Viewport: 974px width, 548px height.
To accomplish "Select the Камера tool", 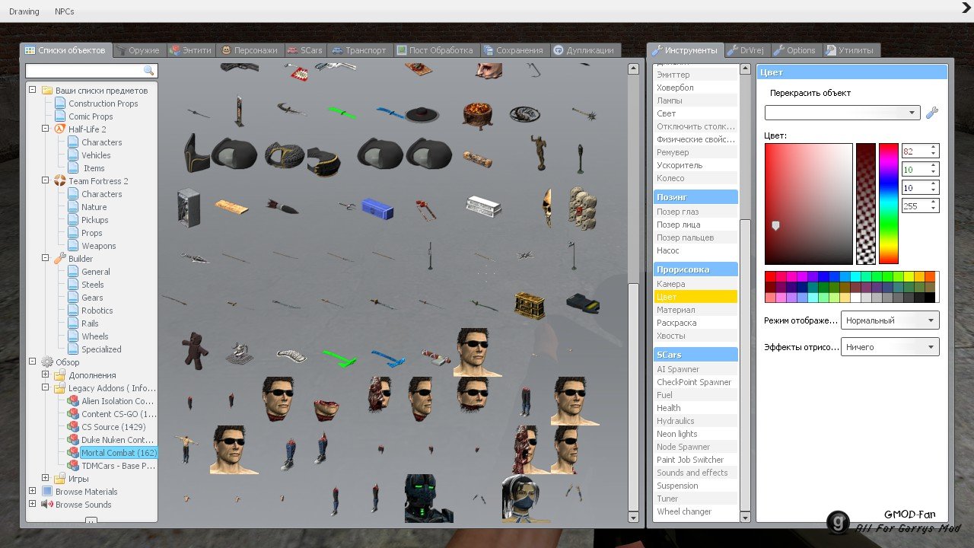I will pyautogui.click(x=695, y=284).
